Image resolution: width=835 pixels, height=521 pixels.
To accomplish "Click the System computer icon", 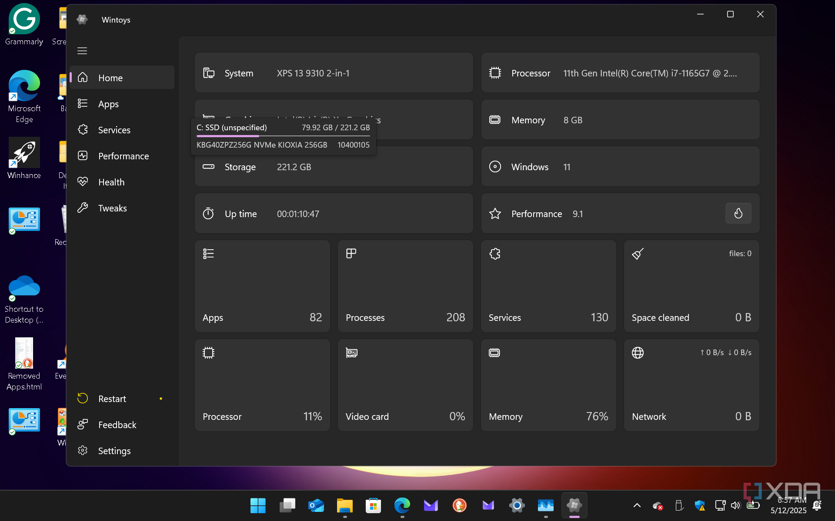I will click(x=209, y=73).
